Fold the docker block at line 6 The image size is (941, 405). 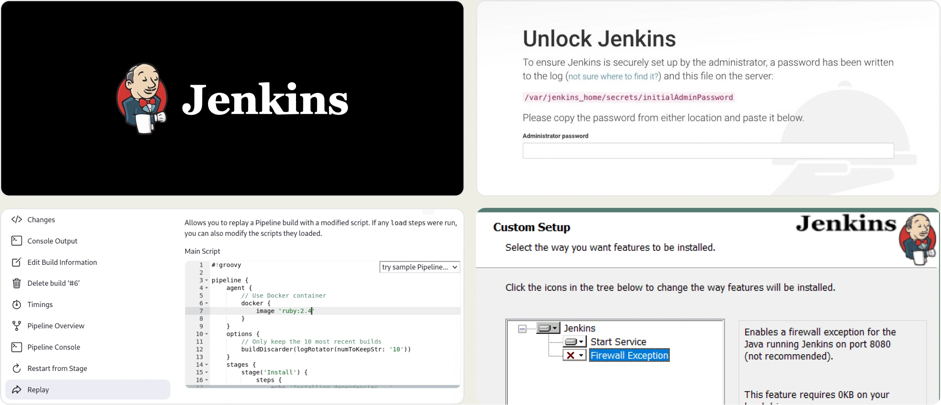207,303
